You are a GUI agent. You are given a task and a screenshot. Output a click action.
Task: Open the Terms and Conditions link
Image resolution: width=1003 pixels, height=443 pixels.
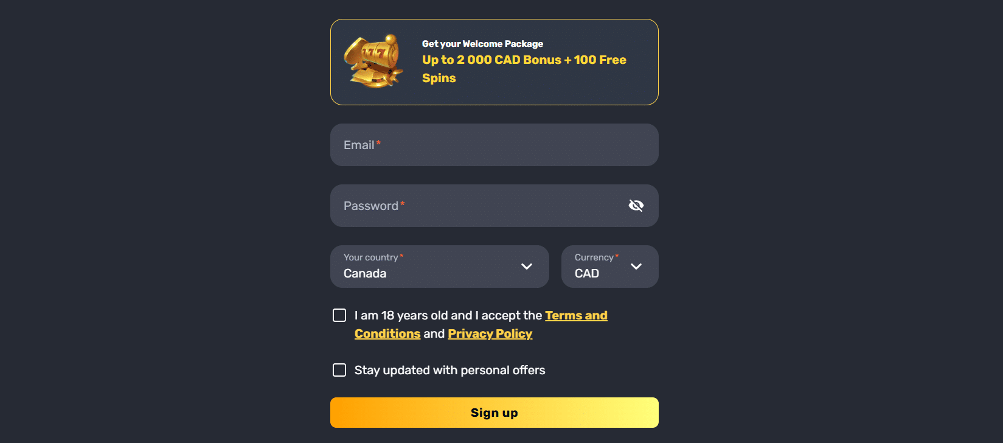point(576,315)
